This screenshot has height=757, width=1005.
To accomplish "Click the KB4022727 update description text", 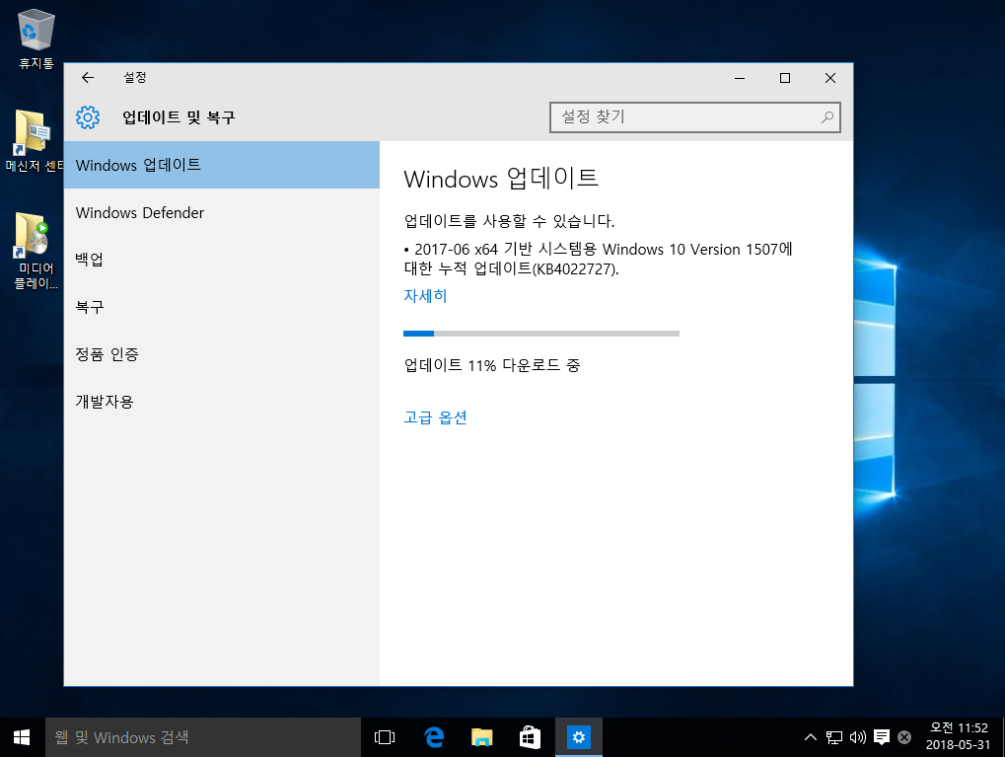I will 599,259.
